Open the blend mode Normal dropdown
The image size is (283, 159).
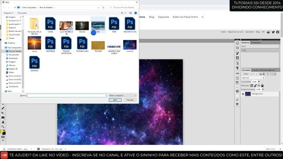pyautogui.click(x=253, y=78)
